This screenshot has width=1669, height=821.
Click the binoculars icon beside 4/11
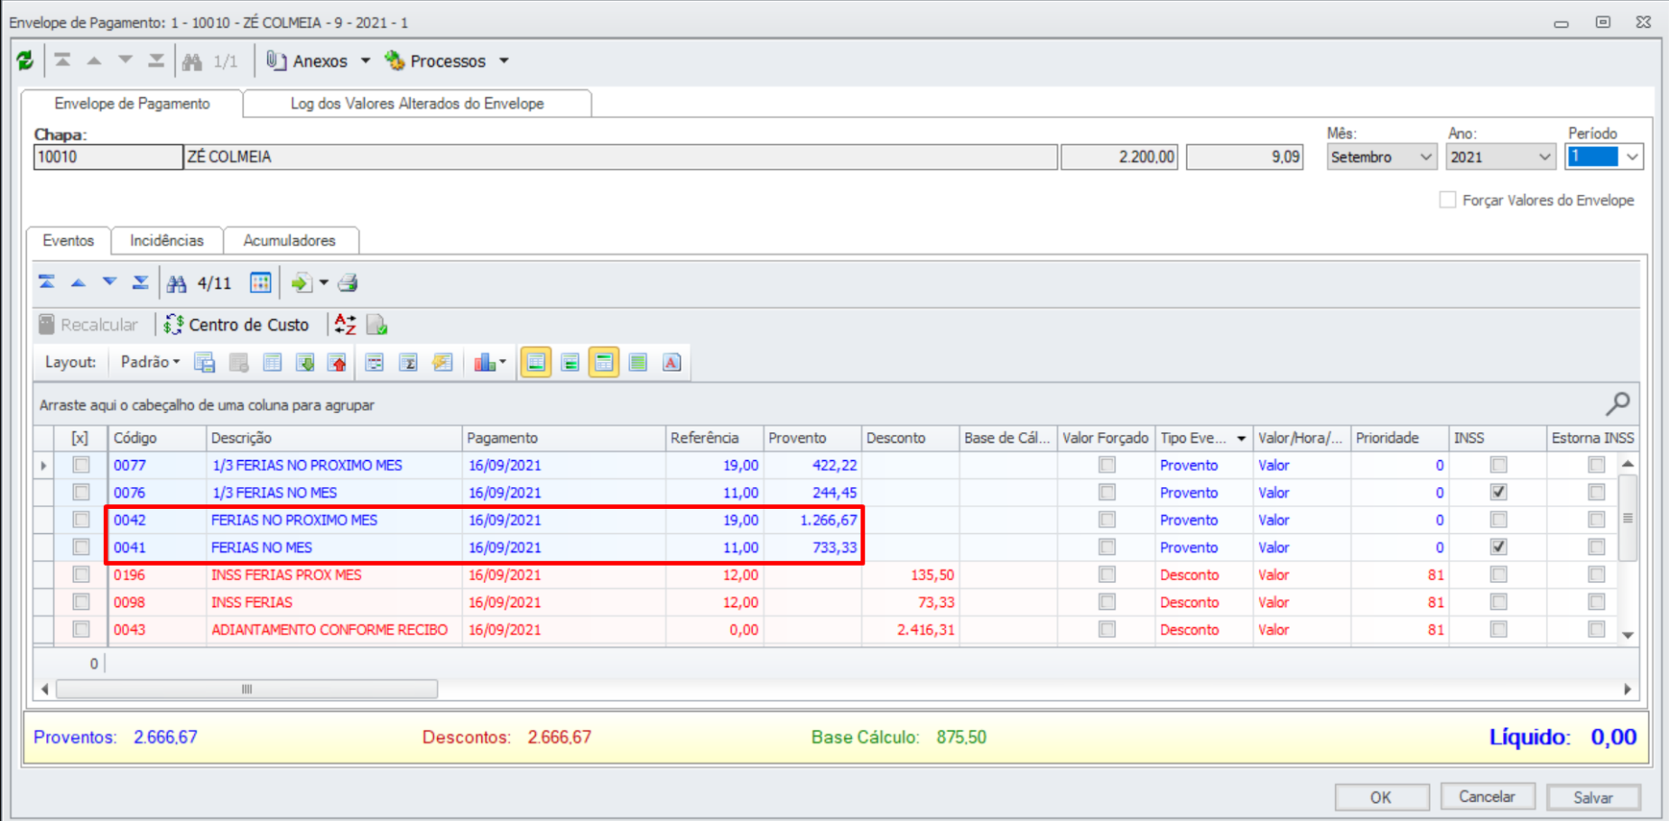[x=177, y=283]
